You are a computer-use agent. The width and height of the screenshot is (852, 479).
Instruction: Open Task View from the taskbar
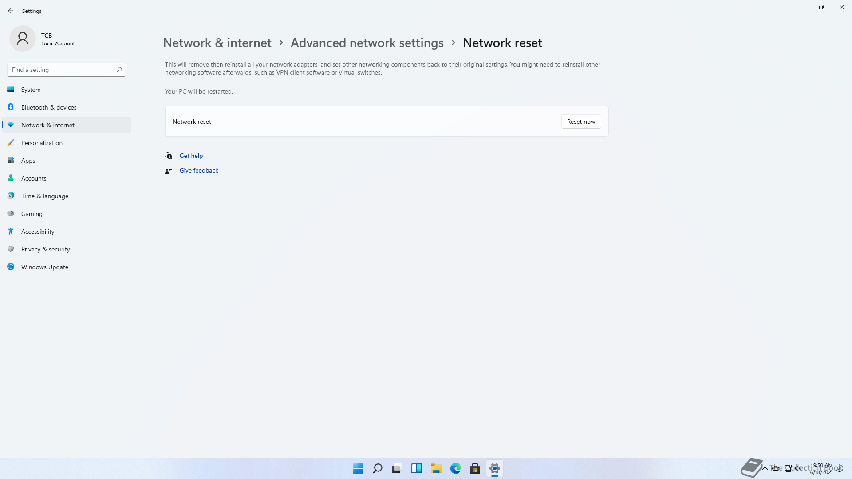[x=397, y=468]
